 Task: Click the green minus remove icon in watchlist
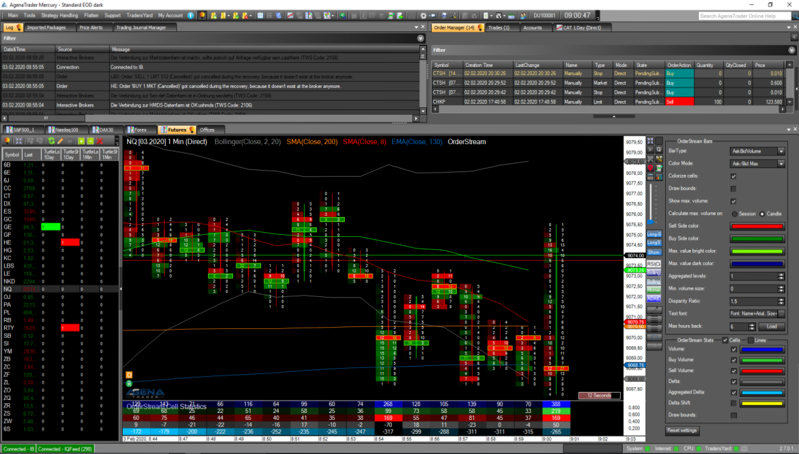90,141
